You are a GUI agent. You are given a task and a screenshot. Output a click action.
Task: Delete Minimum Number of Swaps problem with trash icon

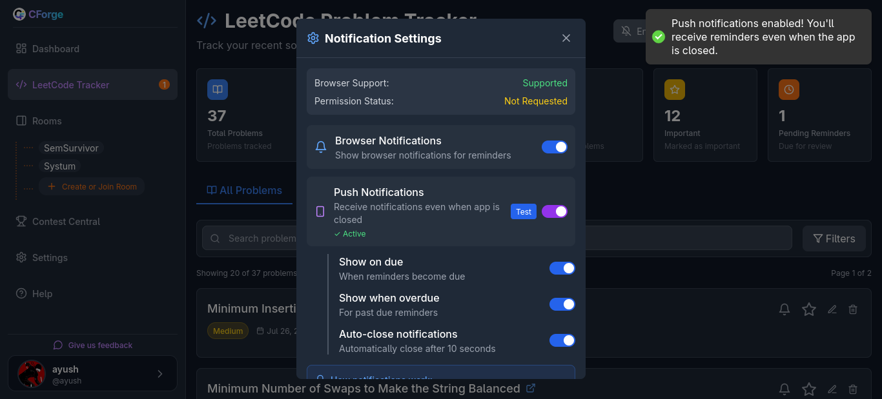[x=853, y=389]
